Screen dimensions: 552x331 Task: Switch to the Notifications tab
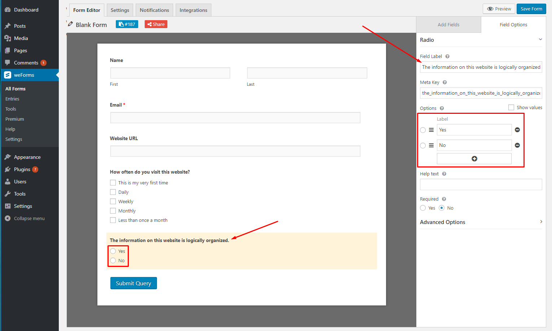click(154, 10)
